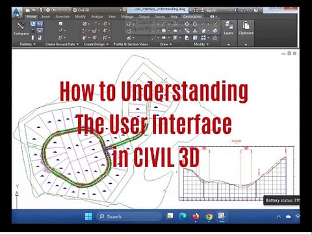Select the Feature Line tool in Create Design
312x234 pixels.
[85, 31]
